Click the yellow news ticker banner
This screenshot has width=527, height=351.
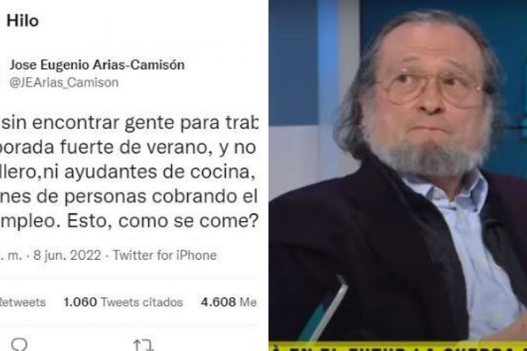398,346
